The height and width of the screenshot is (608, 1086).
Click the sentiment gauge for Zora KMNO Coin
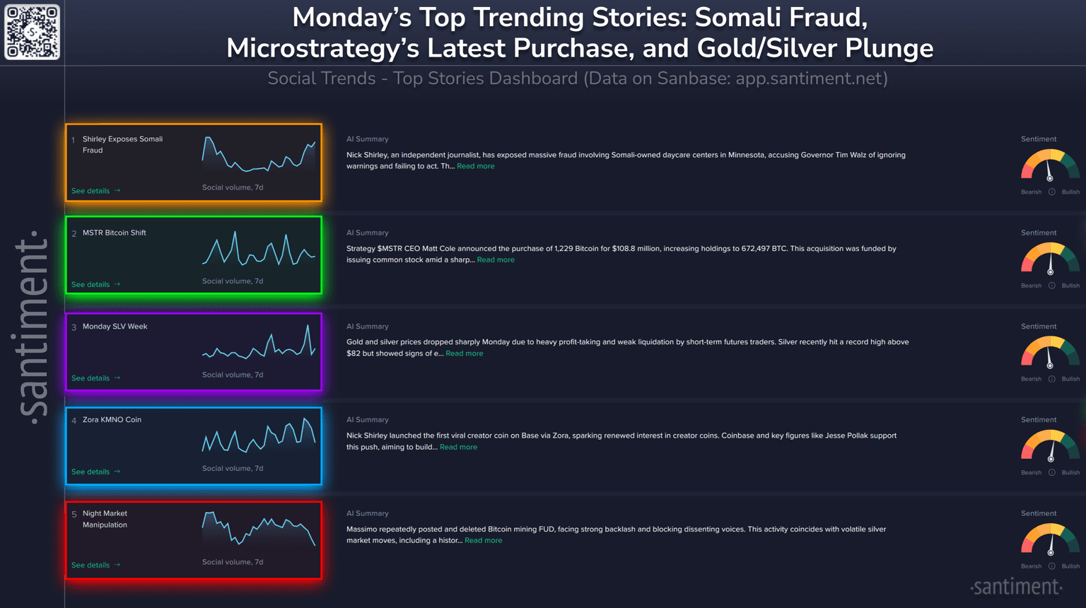point(1050,447)
